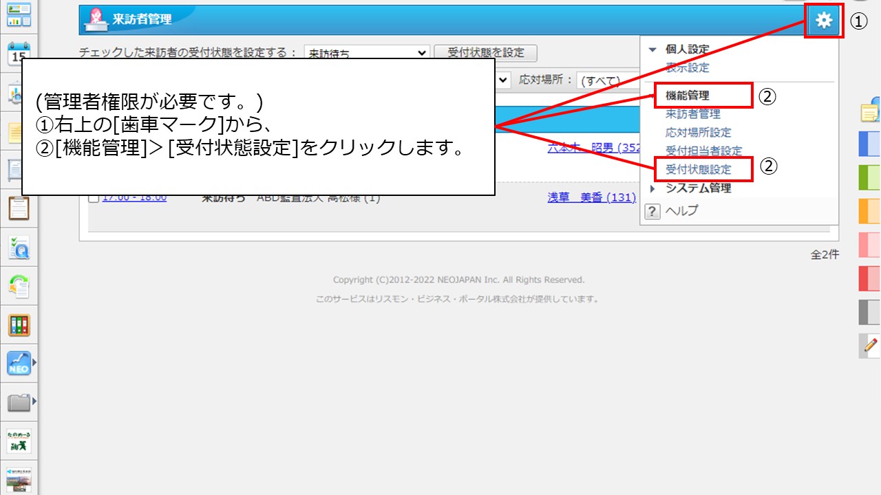
Task: Pick the gray sticky color swatch
Action: pos(870,312)
